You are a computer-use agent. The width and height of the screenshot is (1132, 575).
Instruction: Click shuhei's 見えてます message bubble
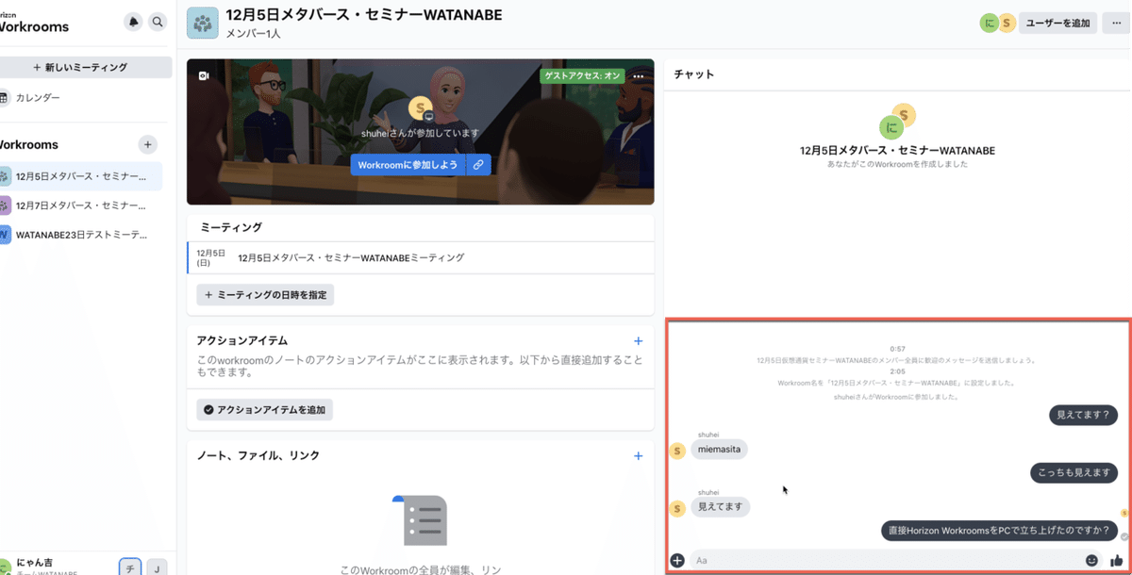720,507
